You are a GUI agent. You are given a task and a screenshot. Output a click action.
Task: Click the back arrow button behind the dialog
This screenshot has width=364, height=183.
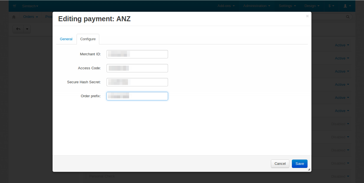coord(18,29)
